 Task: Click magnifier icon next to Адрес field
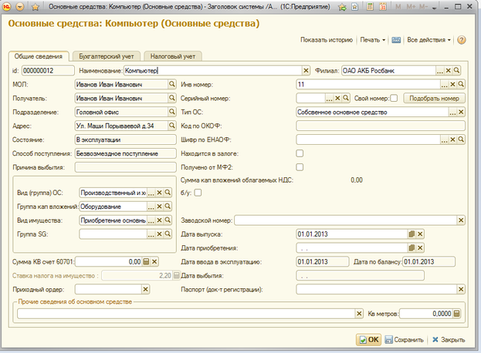171,126
